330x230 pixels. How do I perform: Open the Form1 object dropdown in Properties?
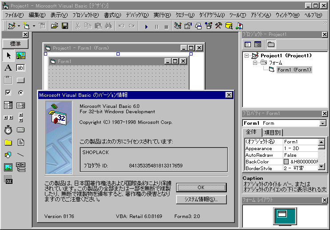[x=322, y=123]
